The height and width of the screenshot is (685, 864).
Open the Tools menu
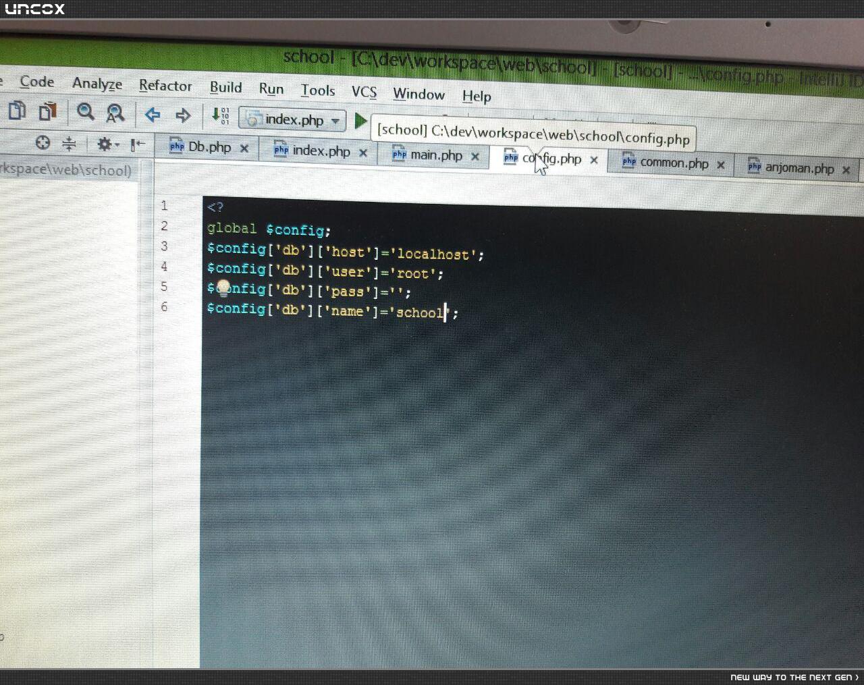(318, 90)
